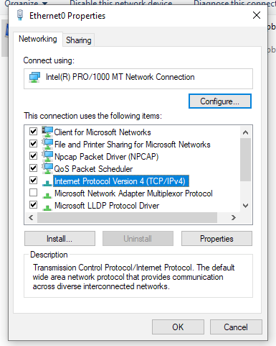The image size is (276, 346).
Task: Click the Npcap Packet Driver item icon
Action: (47, 157)
